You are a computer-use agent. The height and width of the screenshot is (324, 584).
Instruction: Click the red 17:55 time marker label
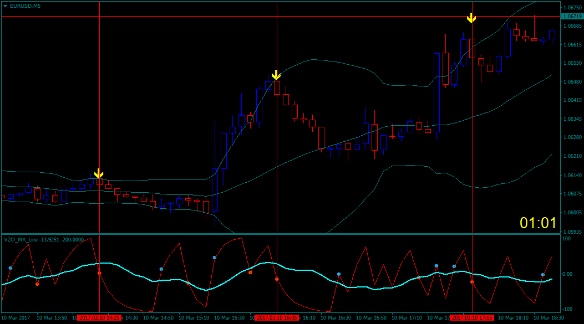click(x=472, y=318)
